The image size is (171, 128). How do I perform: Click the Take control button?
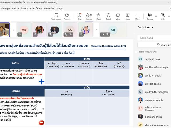(56, 17)
